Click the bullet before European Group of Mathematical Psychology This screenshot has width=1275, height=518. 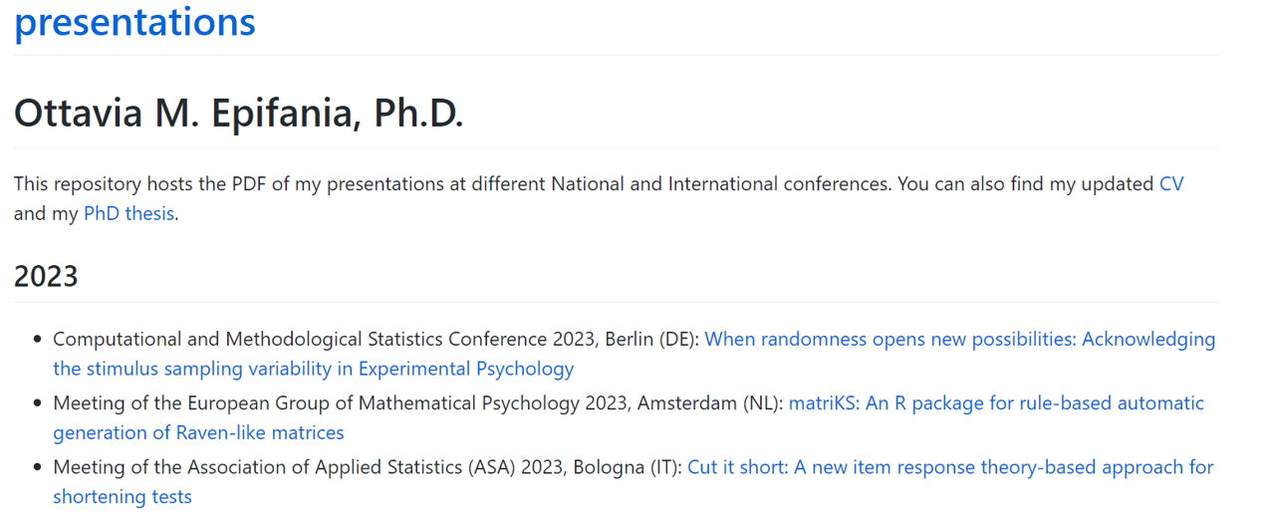(37, 404)
